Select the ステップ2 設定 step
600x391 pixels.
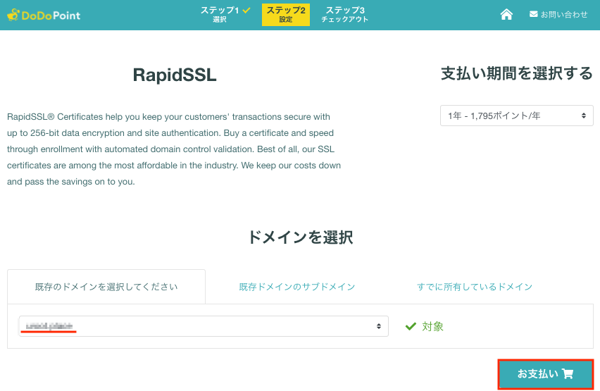pos(286,15)
